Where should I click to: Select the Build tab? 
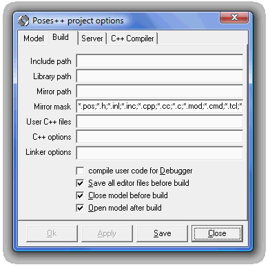61,37
